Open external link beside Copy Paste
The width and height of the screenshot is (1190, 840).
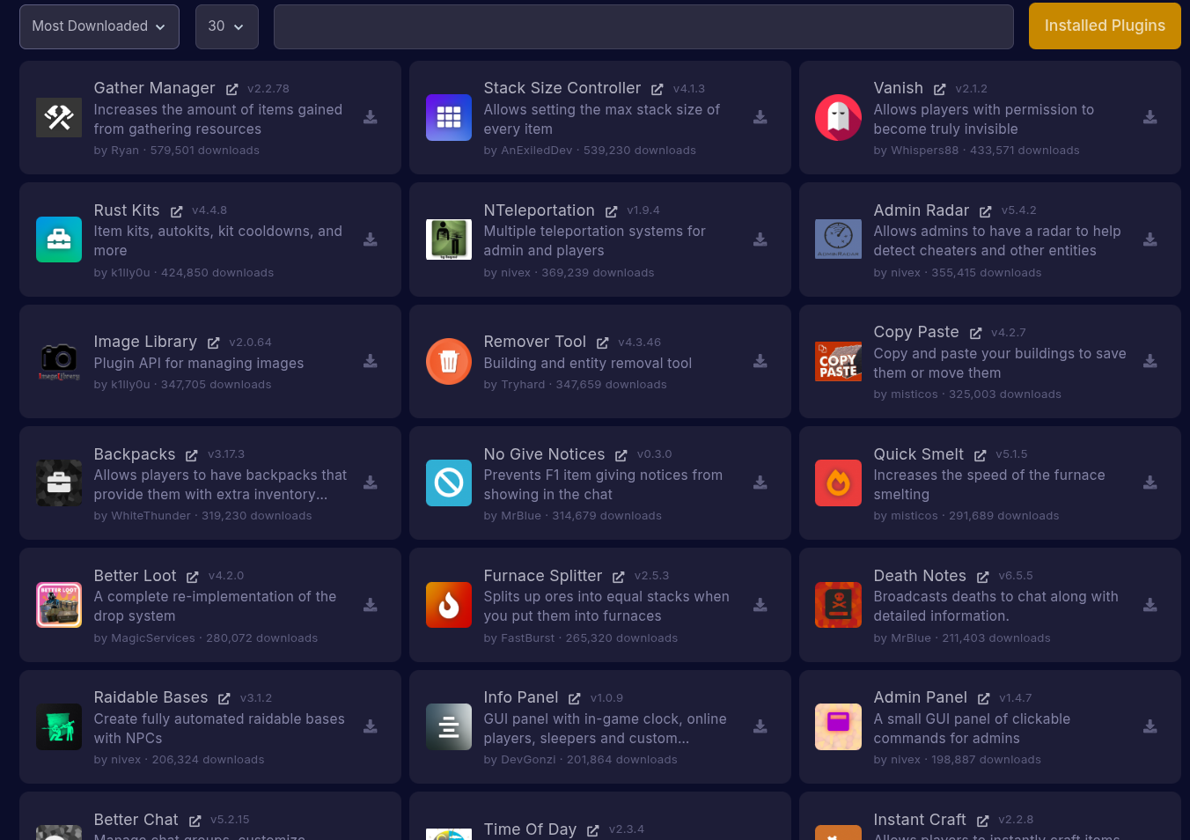[975, 333]
